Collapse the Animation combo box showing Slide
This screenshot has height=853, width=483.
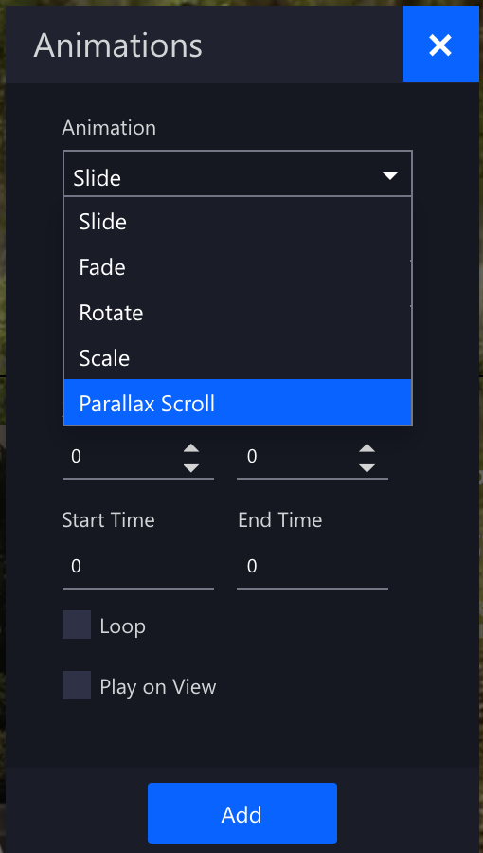click(x=238, y=173)
